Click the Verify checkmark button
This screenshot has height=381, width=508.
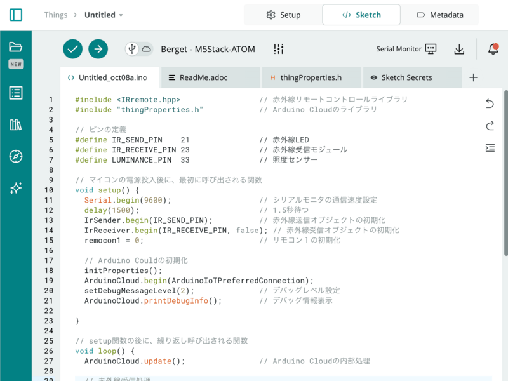(x=73, y=49)
